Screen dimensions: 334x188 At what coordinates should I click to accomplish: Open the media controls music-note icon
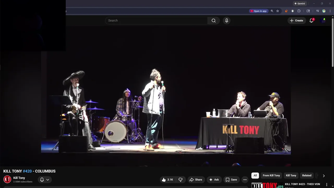point(318,11)
